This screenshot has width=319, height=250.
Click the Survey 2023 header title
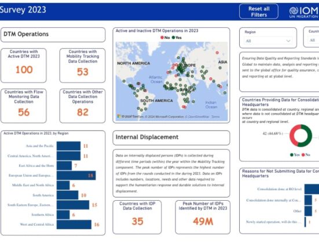23,10
